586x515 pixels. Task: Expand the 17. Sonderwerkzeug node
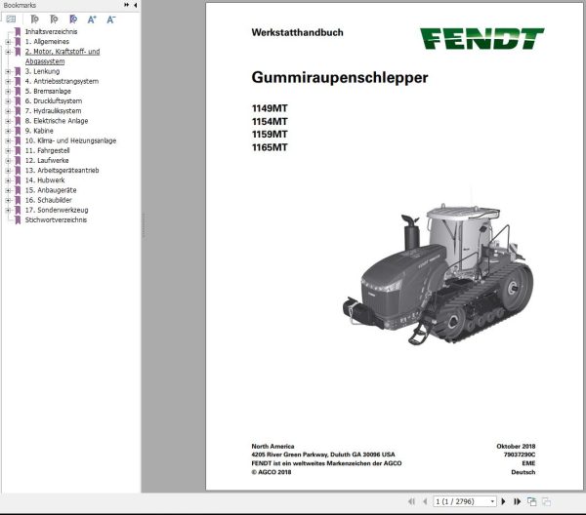click(8, 210)
